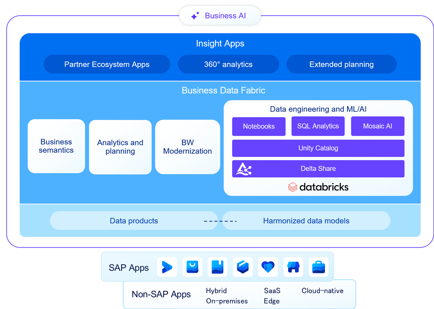Open the storefront SAP app icon
Screen dimensions: 434x309
(x=293, y=267)
